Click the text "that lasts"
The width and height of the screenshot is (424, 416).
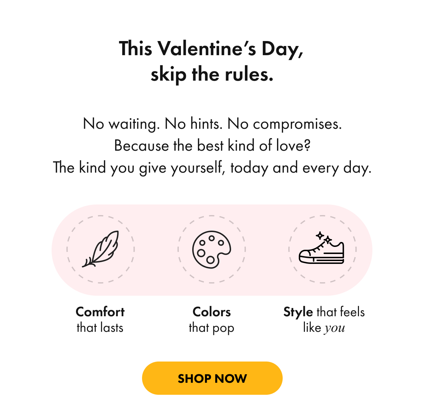coord(100,328)
